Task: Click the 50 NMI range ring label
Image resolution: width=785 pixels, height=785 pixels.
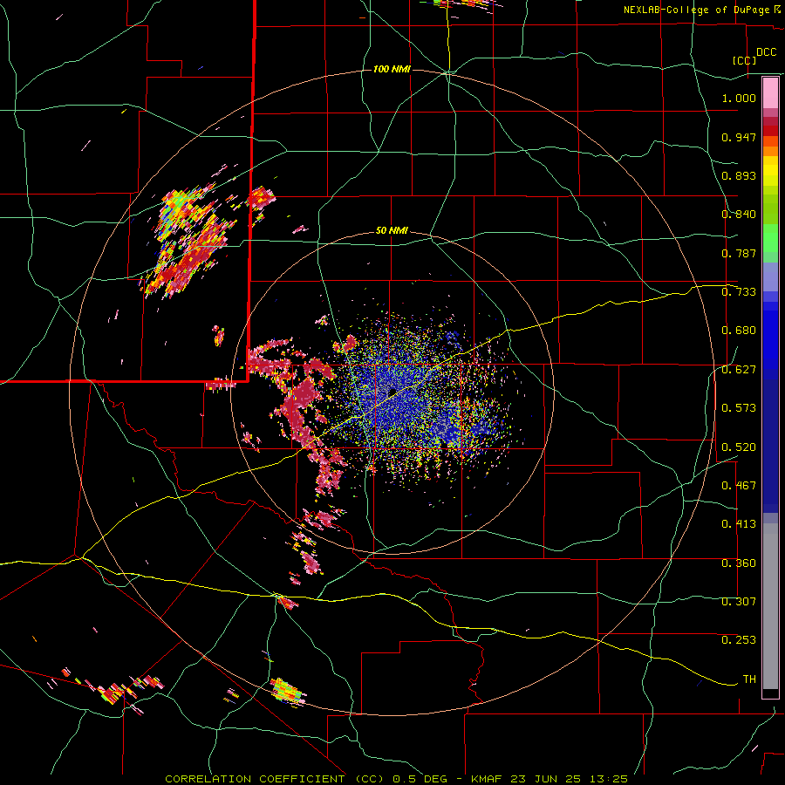Action: coord(392,231)
